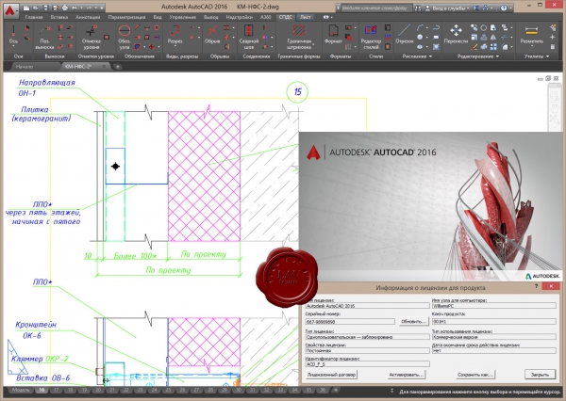Click the Серийный номер field in license dialog
This screenshot has height=401, width=566.
(350, 321)
